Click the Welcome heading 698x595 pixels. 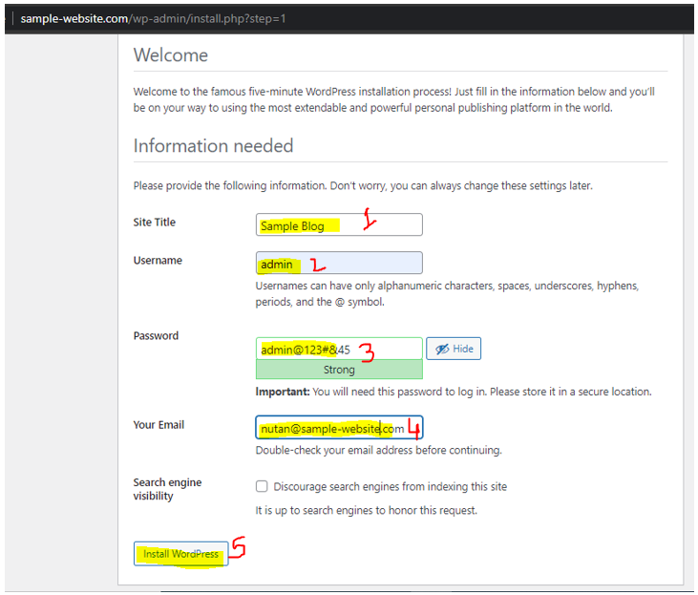pyautogui.click(x=171, y=55)
